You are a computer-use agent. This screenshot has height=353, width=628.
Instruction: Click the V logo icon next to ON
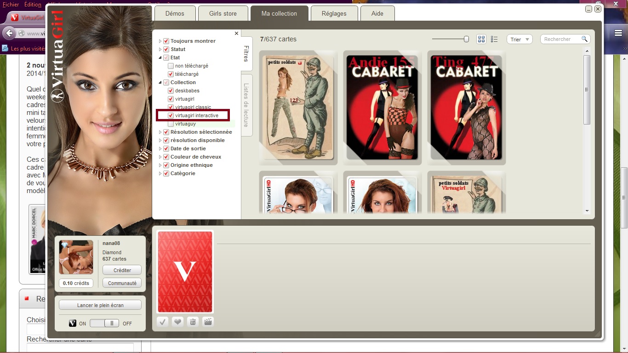pos(73,323)
